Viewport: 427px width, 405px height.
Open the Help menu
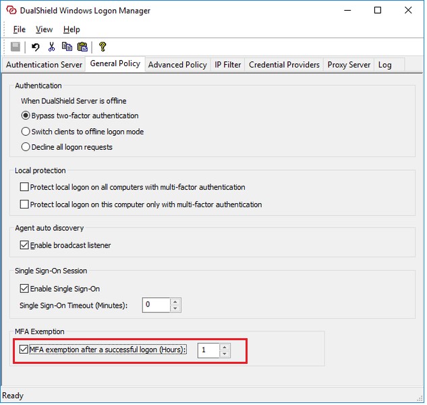[x=72, y=30]
